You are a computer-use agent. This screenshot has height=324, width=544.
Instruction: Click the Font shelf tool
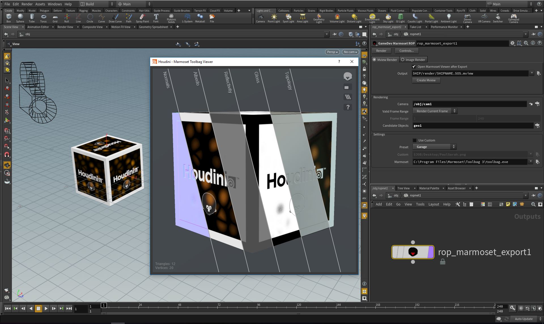[156, 18]
